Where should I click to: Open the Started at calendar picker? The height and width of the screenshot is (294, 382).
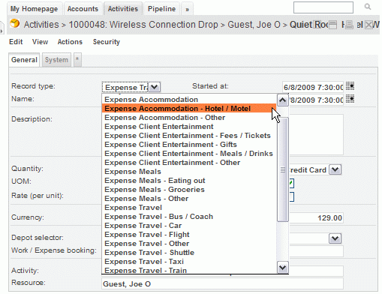[x=350, y=86]
